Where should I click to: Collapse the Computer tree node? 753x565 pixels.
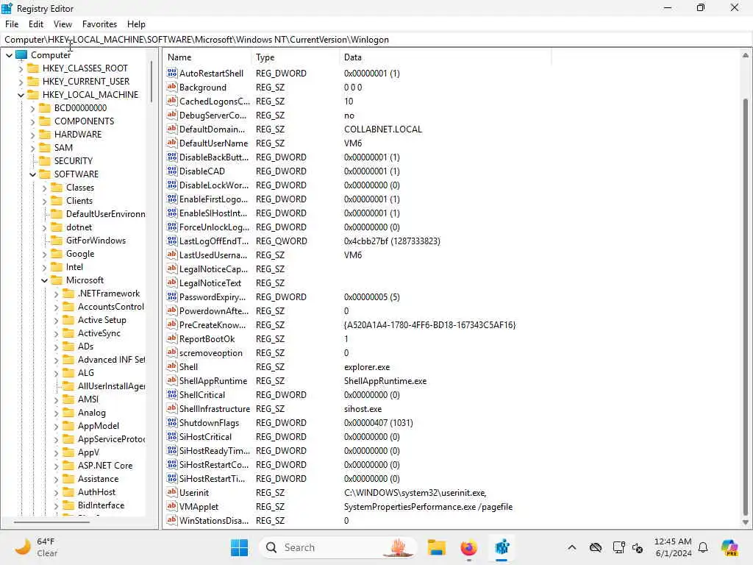pos(9,55)
